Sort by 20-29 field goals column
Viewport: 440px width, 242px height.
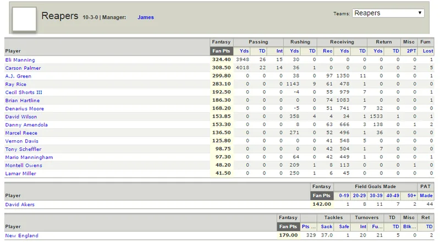pos(360,196)
